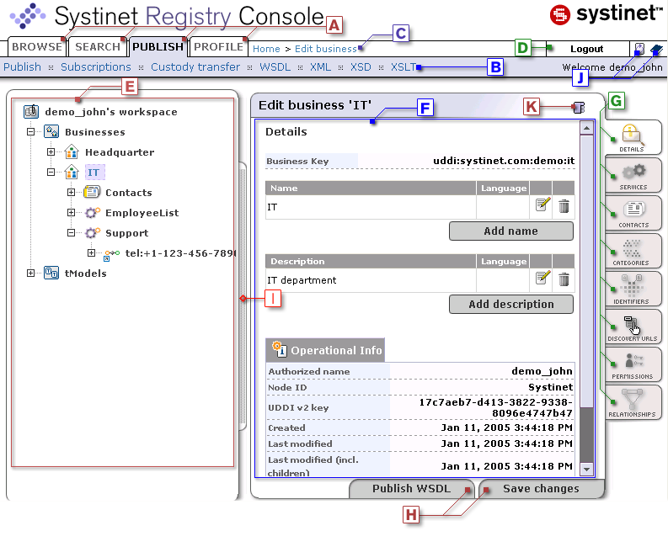Open Custody transfer in the submenu
This screenshot has height=547, width=668.
[195, 66]
